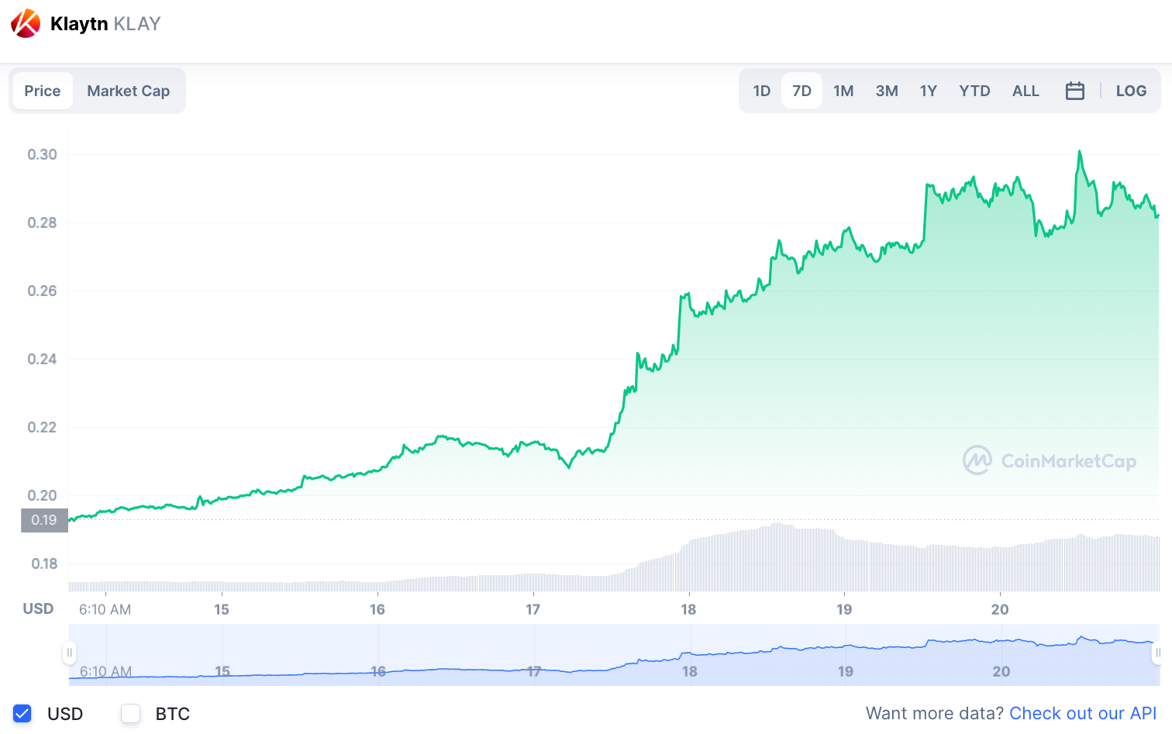1172x734 pixels.
Task: Grab the right range slider handle
Action: pyautogui.click(x=1158, y=653)
